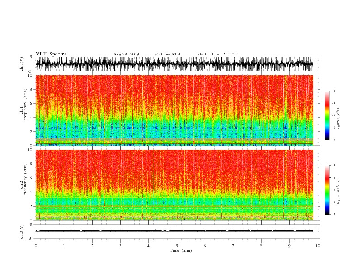Click the 'Aug.28, 2019' date label
The width and height of the screenshot is (358, 276).
click(x=126, y=54)
